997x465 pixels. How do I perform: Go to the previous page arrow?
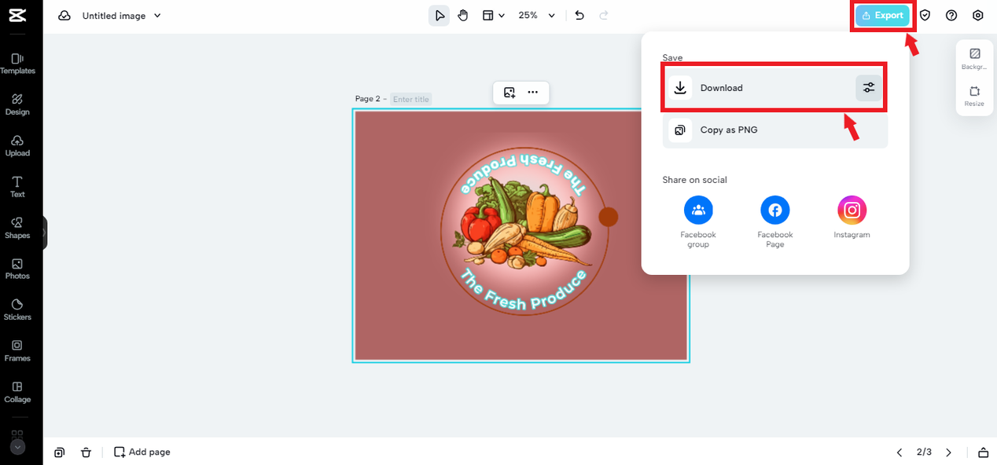pos(900,452)
